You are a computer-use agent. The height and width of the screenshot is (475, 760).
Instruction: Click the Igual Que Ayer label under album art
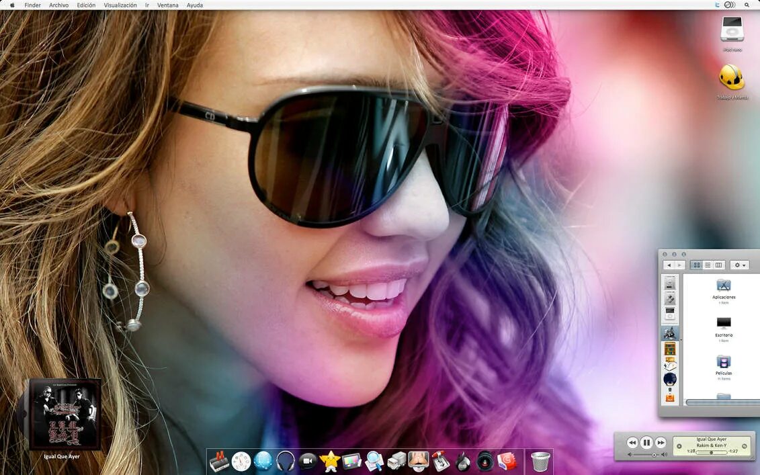pos(62,457)
